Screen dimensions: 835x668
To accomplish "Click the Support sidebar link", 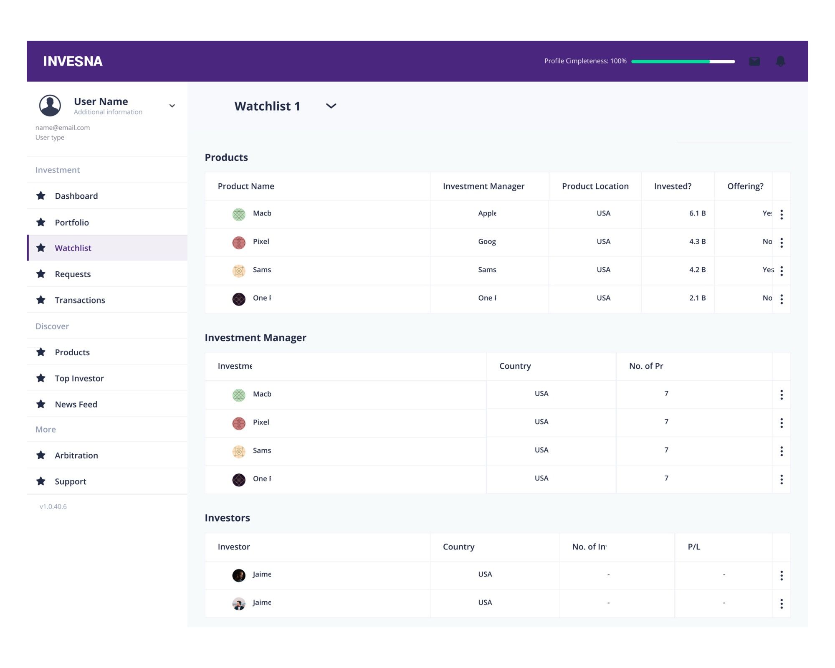I will tap(71, 481).
